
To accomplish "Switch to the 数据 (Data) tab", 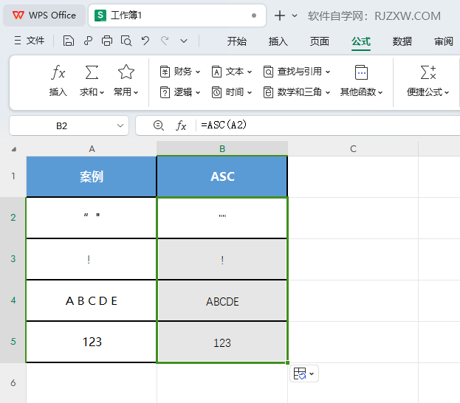I will [402, 41].
